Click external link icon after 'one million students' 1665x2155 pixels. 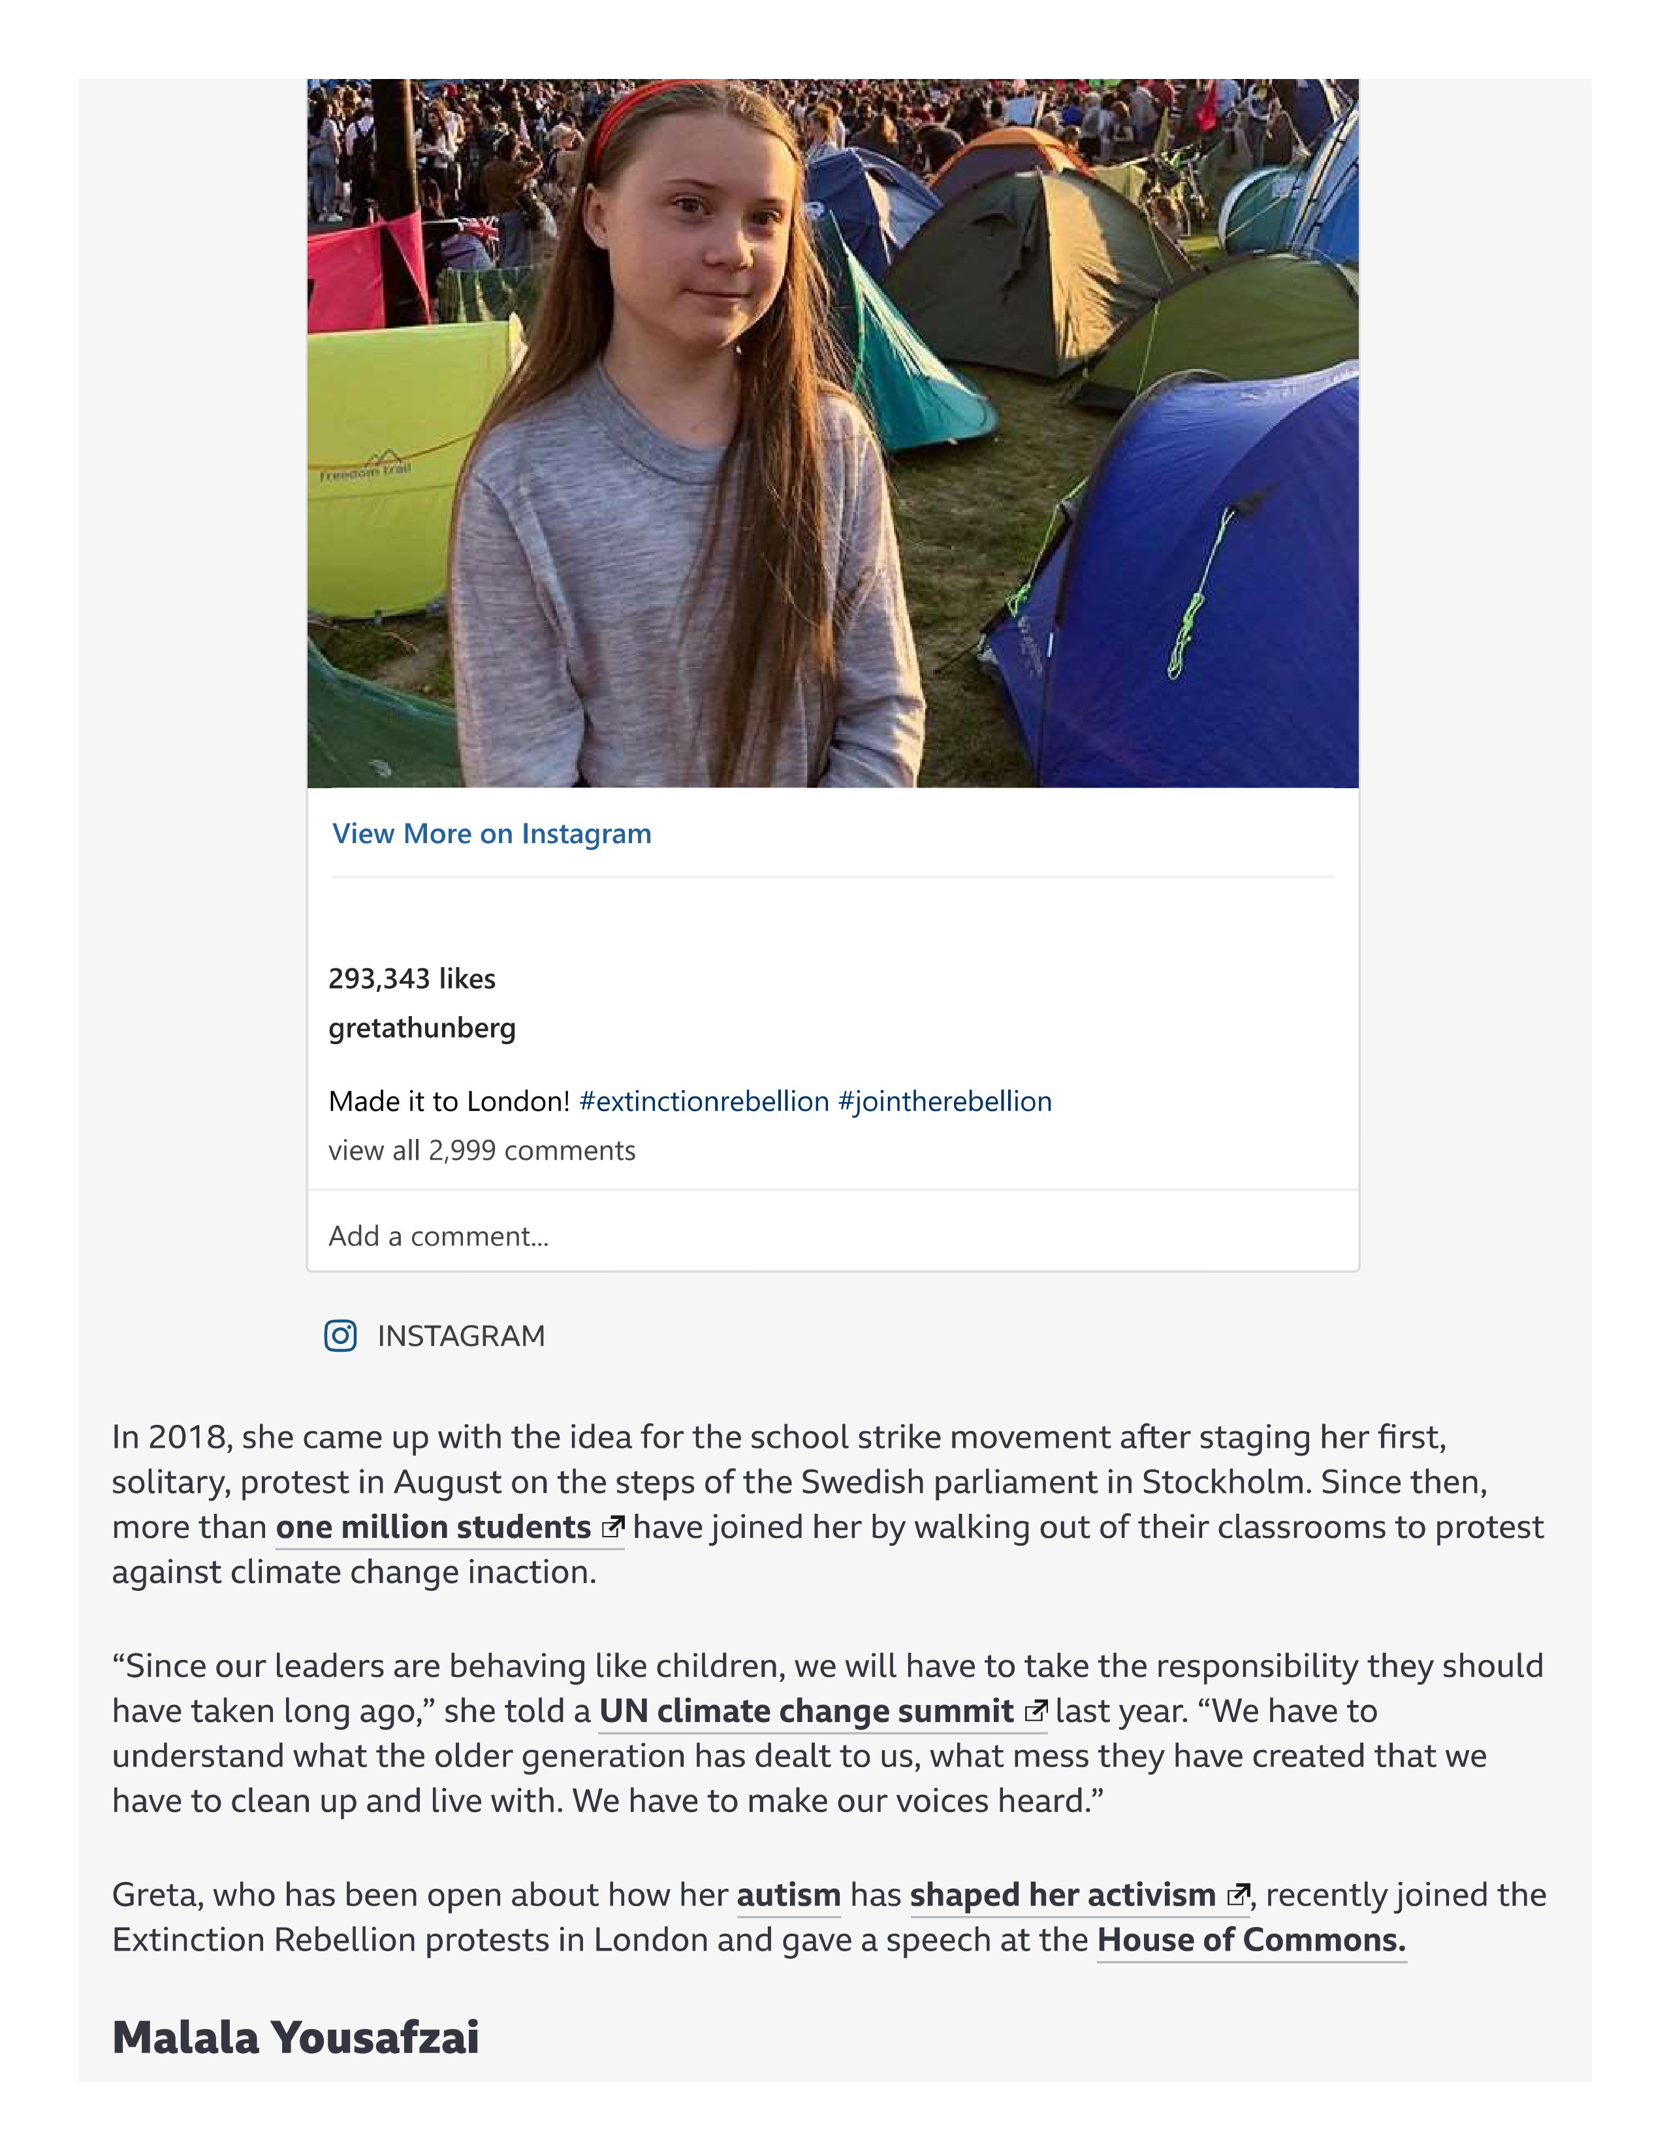pyautogui.click(x=612, y=1527)
